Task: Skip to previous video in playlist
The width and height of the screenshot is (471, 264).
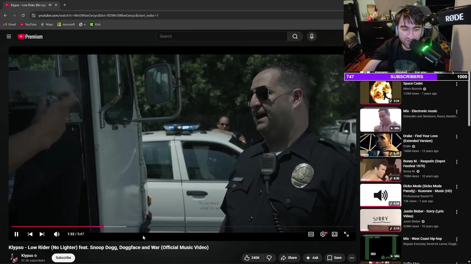Action: click(30, 234)
